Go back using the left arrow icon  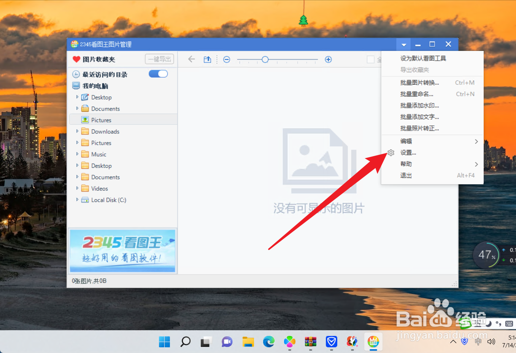[x=192, y=59]
